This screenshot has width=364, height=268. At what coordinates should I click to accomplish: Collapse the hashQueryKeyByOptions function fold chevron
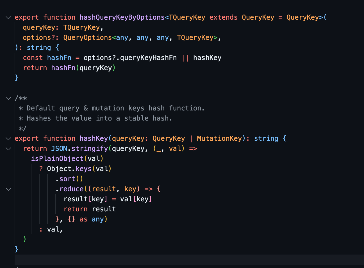8,17
